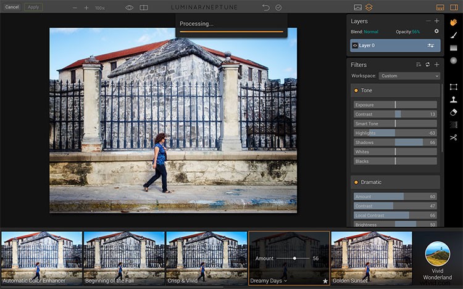Open the Workspace Custom dropdown
The height and width of the screenshot is (289, 463).
click(409, 76)
